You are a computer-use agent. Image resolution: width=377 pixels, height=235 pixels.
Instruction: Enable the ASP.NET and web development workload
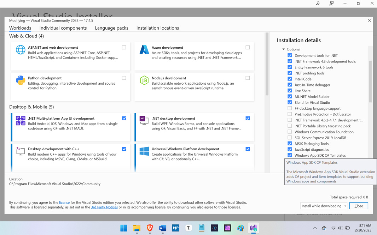click(x=124, y=47)
